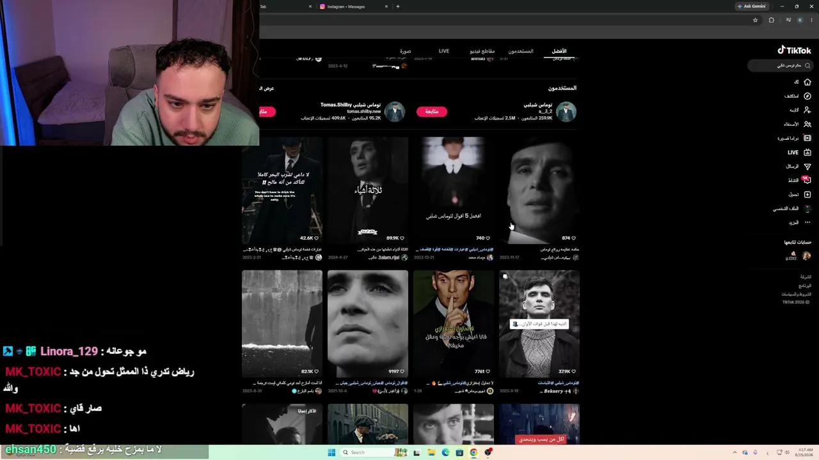The height and width of the screenshot is (460, 819).
Task: Open the Activity inbox icon with badge
Action: (807, 180)
